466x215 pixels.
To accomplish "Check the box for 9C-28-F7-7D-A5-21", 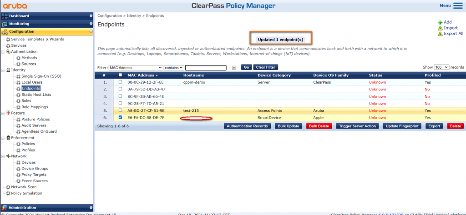I will pyautogui.click(x=120, y=103).
